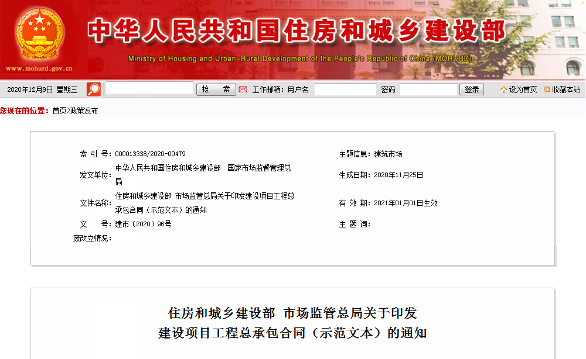
Task: Go to 首页 in the breadcrumb
Action: click(x=59, y=111)
